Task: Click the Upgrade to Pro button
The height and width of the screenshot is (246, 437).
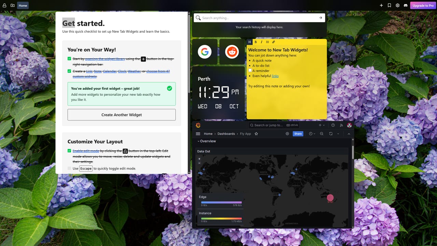Action: 423,5
